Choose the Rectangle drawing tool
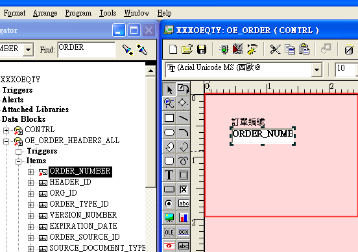This screenshot has width=358, height=252. click(169, 118)
